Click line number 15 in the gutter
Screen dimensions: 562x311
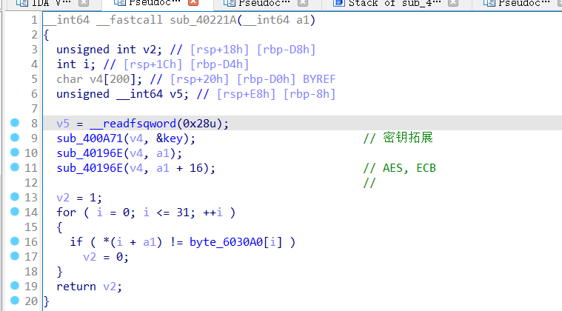tap(31, 227)
